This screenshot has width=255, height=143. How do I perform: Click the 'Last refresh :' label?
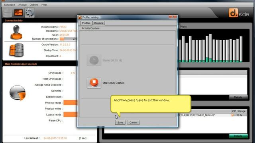[x=32, y=138]
